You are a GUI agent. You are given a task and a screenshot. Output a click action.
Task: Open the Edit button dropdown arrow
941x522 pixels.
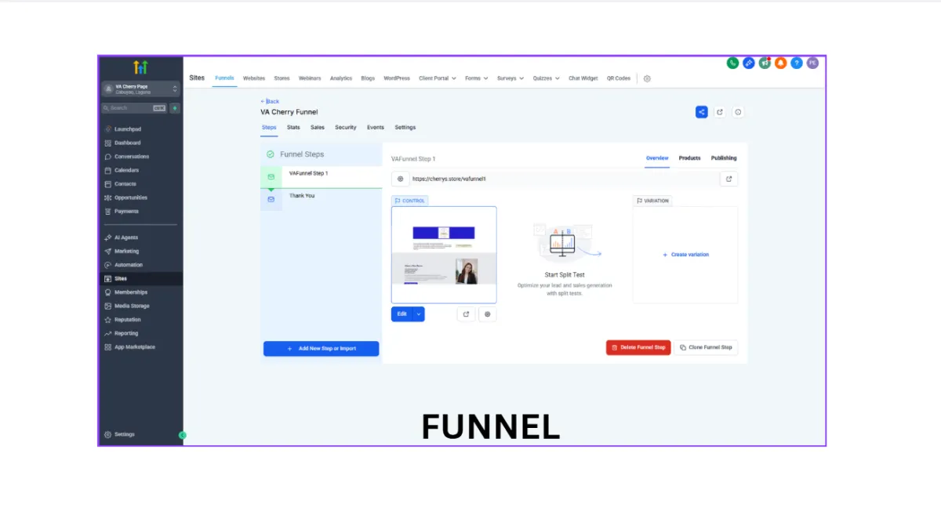pos(419,314)
